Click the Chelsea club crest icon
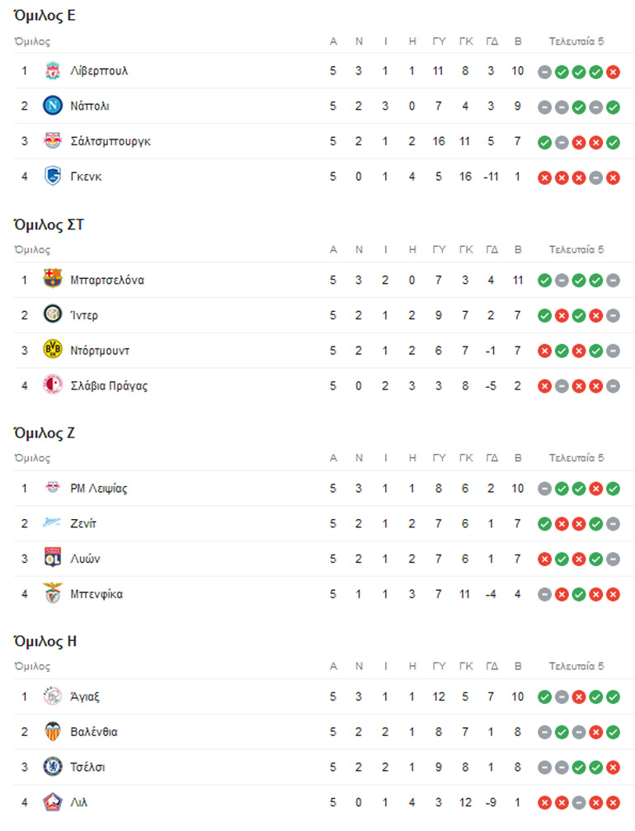The height and width of the screenshot is (831, 635). click(x=53, y=767)
